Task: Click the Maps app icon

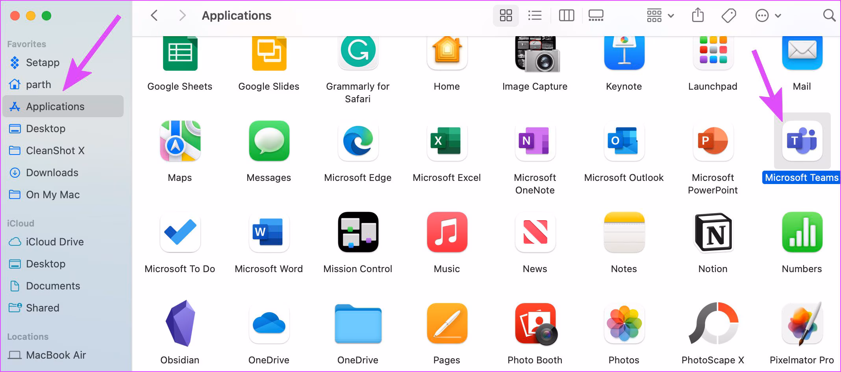Action: [180, 141]
